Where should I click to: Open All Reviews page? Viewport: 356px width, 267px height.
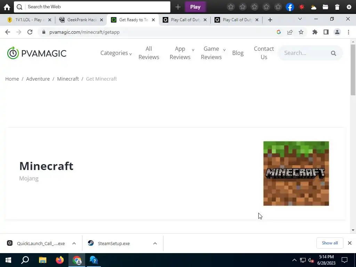point(149,53)
